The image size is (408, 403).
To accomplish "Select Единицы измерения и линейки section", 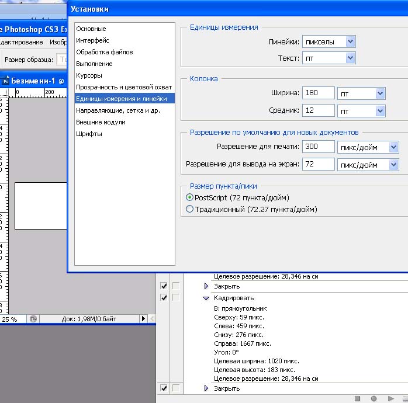I will coord(125,99).
